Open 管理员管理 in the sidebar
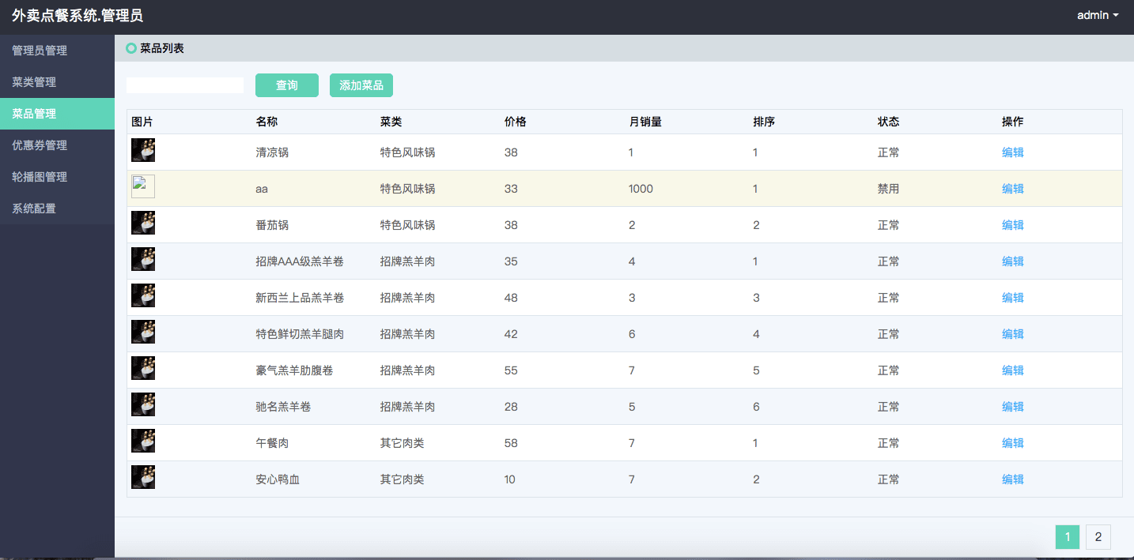 [40, 51]
